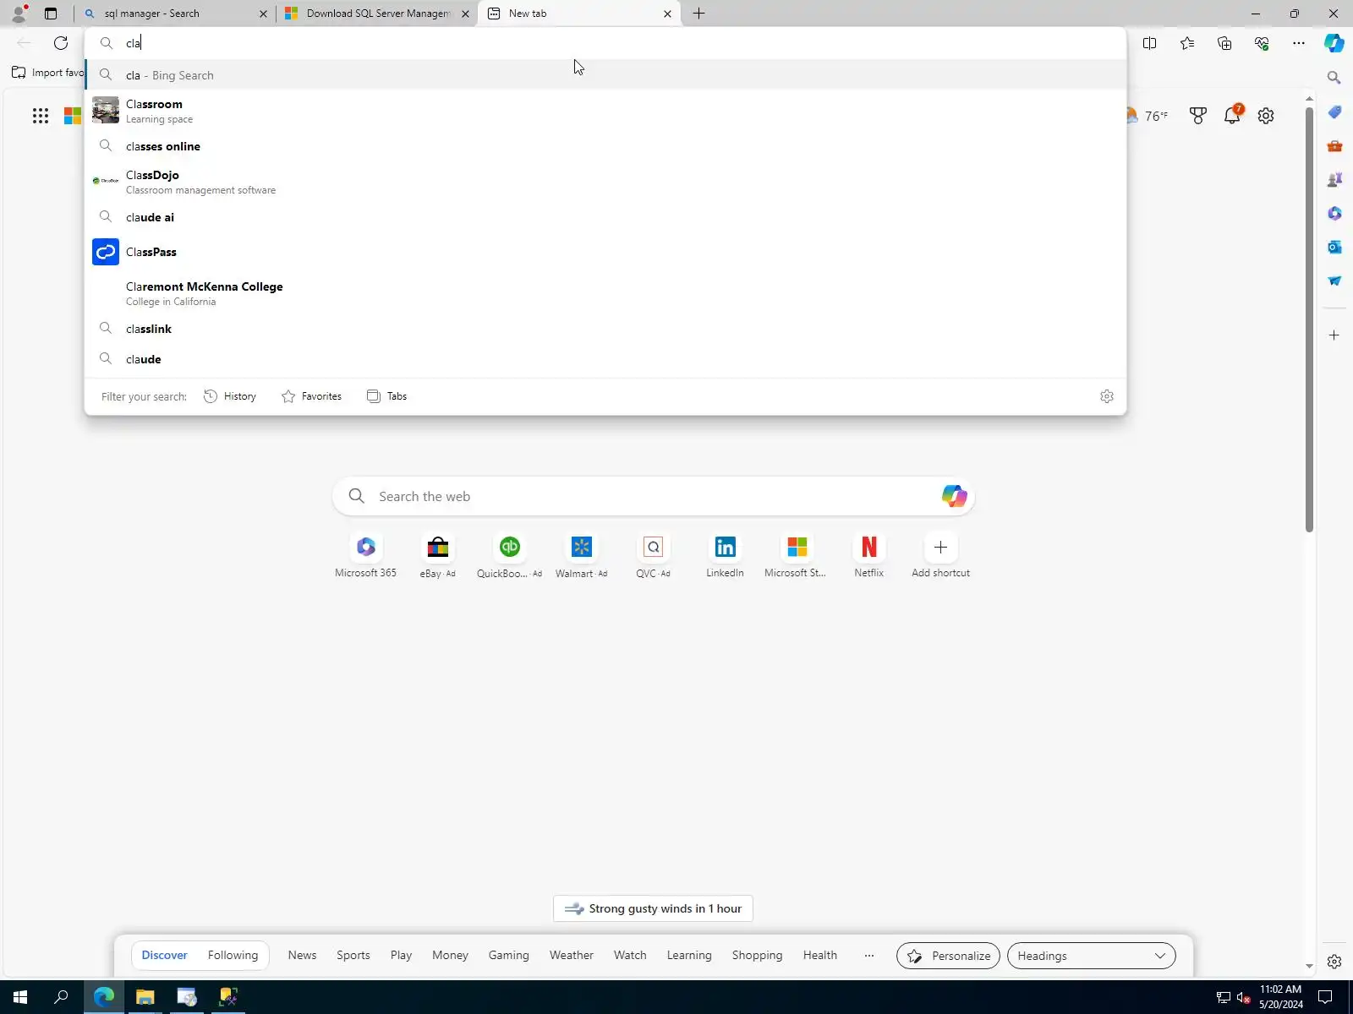This screenshot has height=1014, width=1353.
Task: Open the LinkedIn shortcut tile
Action: coord(725,555)
